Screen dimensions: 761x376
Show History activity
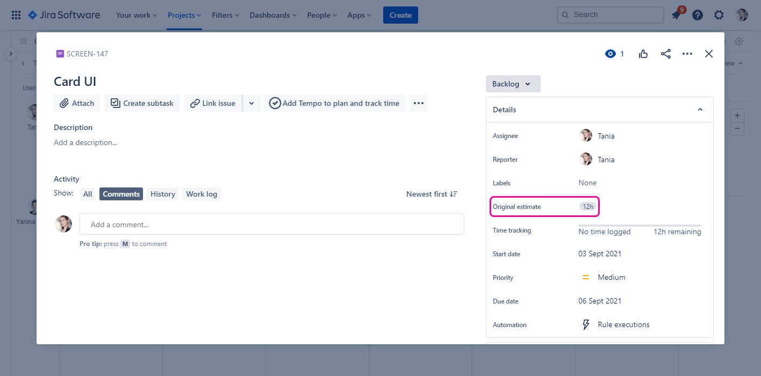(x=163, y=194)
